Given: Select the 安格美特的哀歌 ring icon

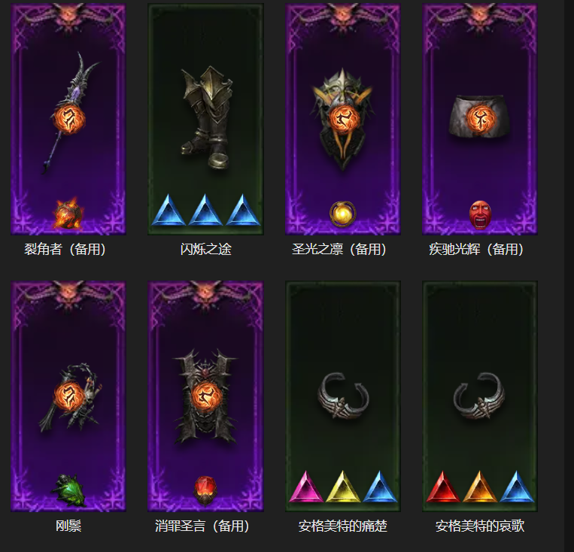Looking at the screenshot, I should [x=479, y=396].
